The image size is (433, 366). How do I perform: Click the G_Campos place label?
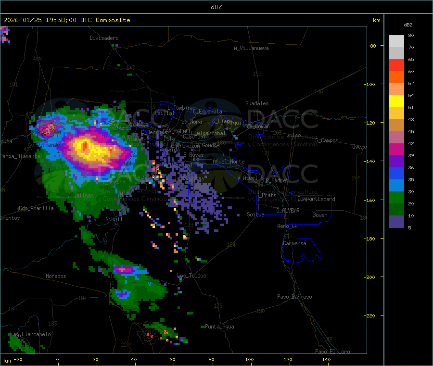[x=327, y=140]
